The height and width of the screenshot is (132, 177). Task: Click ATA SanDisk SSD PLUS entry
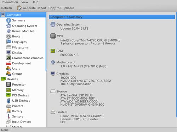[76, 95]
